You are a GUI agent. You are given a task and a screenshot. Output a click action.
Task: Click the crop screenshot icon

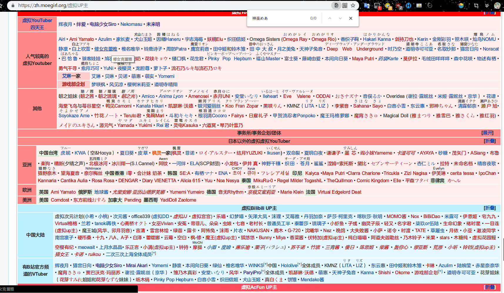476,5
